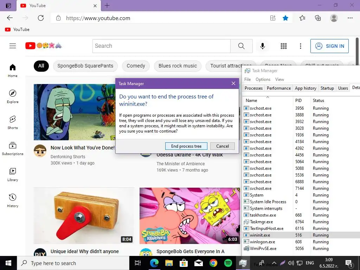Click the browser address bar URL
Image resolution: width=360 pixels, height=270 pixels.
click(x=98, y=18)
